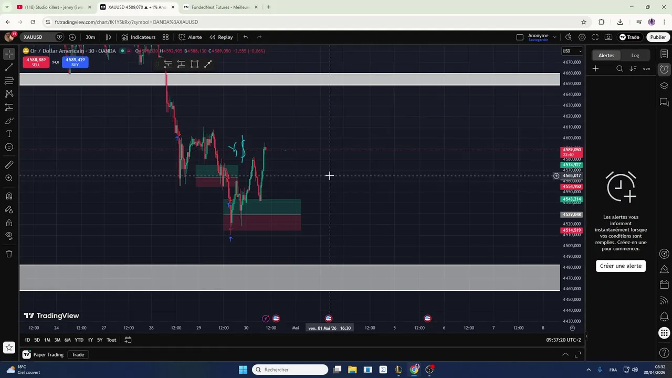This screenshot has height=378, width=672.
Task: Open the XAUUSD symbol search
Action: tap(33, 37)
